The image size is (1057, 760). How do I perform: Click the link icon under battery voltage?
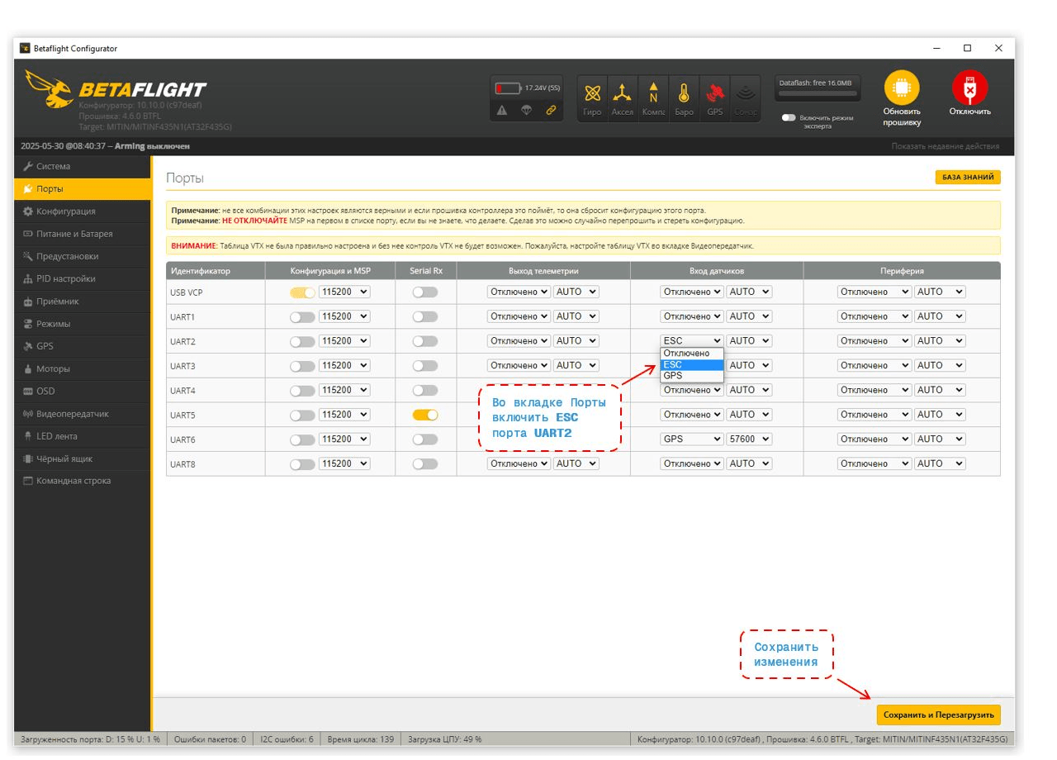coord(550,110)
